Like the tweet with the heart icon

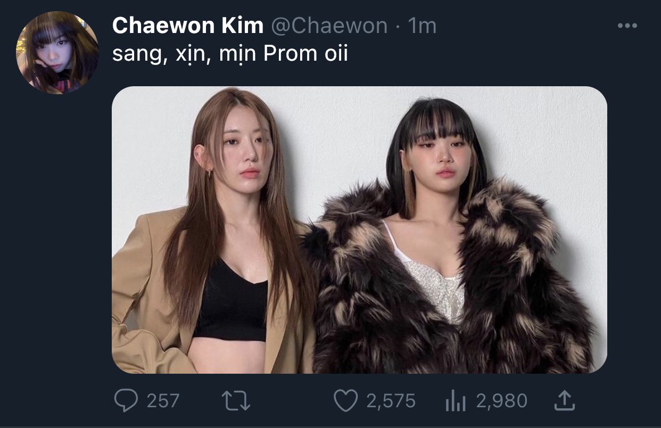point(345,401)
